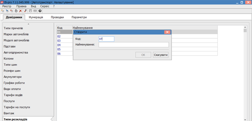This screenshot has height=121, width=252.
Task: Click the red X toolbar icon
Action: (x=21, y=11)
